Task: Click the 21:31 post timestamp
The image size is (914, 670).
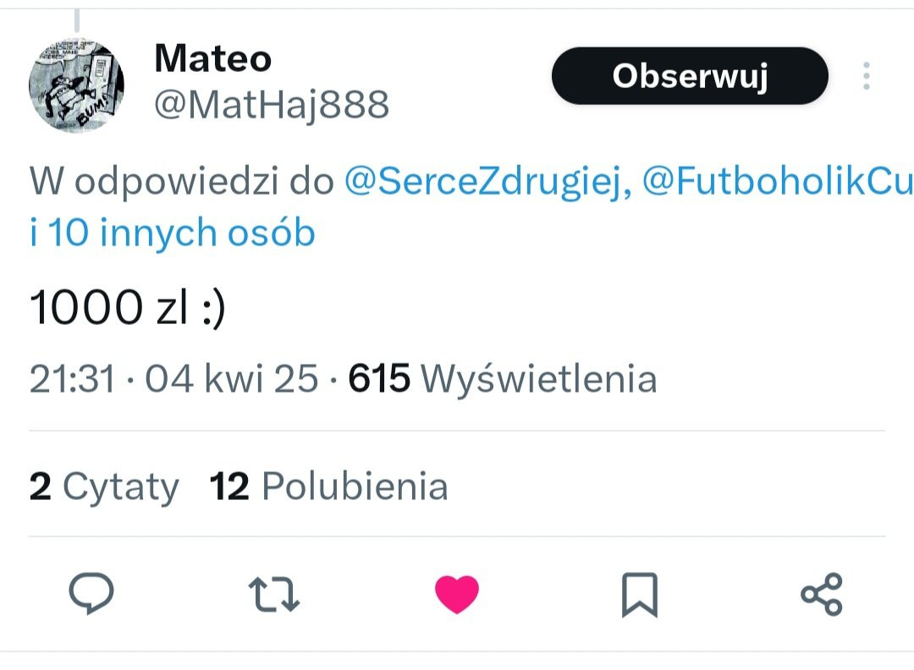Action: pos(72,379)
